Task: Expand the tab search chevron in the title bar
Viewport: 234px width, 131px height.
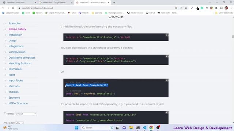Action: point(210,3)
